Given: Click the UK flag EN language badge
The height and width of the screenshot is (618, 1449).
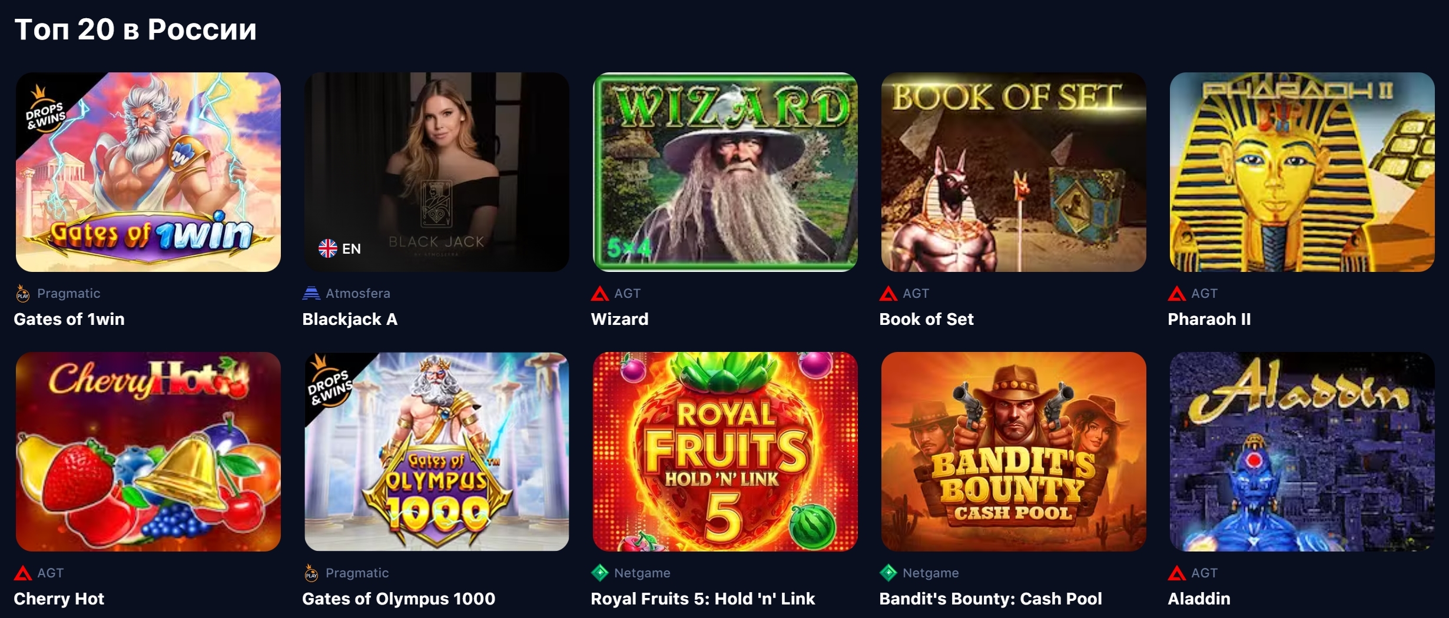Looking at the screenshot, I should 340,248.
